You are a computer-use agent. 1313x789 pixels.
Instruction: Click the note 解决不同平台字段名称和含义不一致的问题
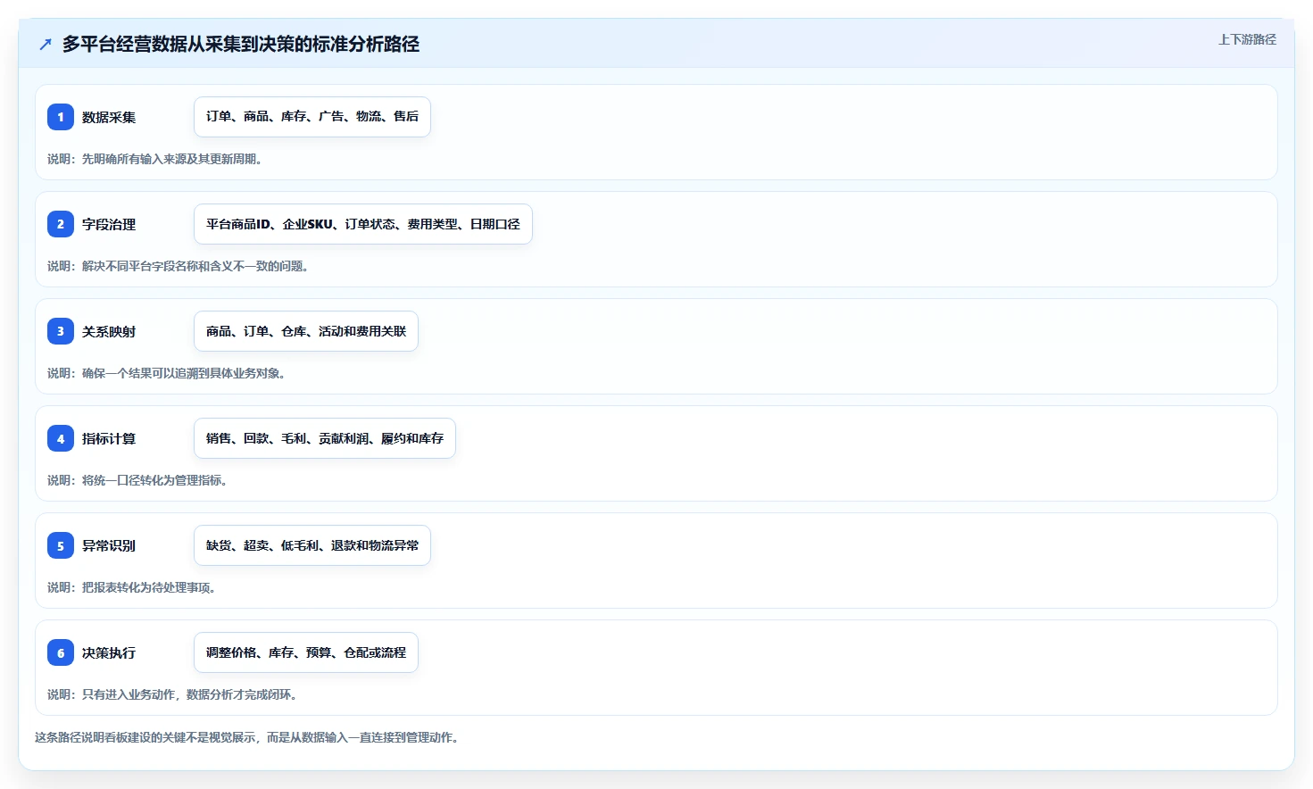pos(178,266)
